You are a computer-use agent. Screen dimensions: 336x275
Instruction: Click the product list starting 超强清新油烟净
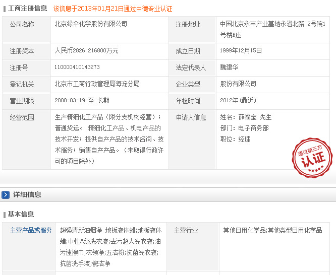pos(110,247)
